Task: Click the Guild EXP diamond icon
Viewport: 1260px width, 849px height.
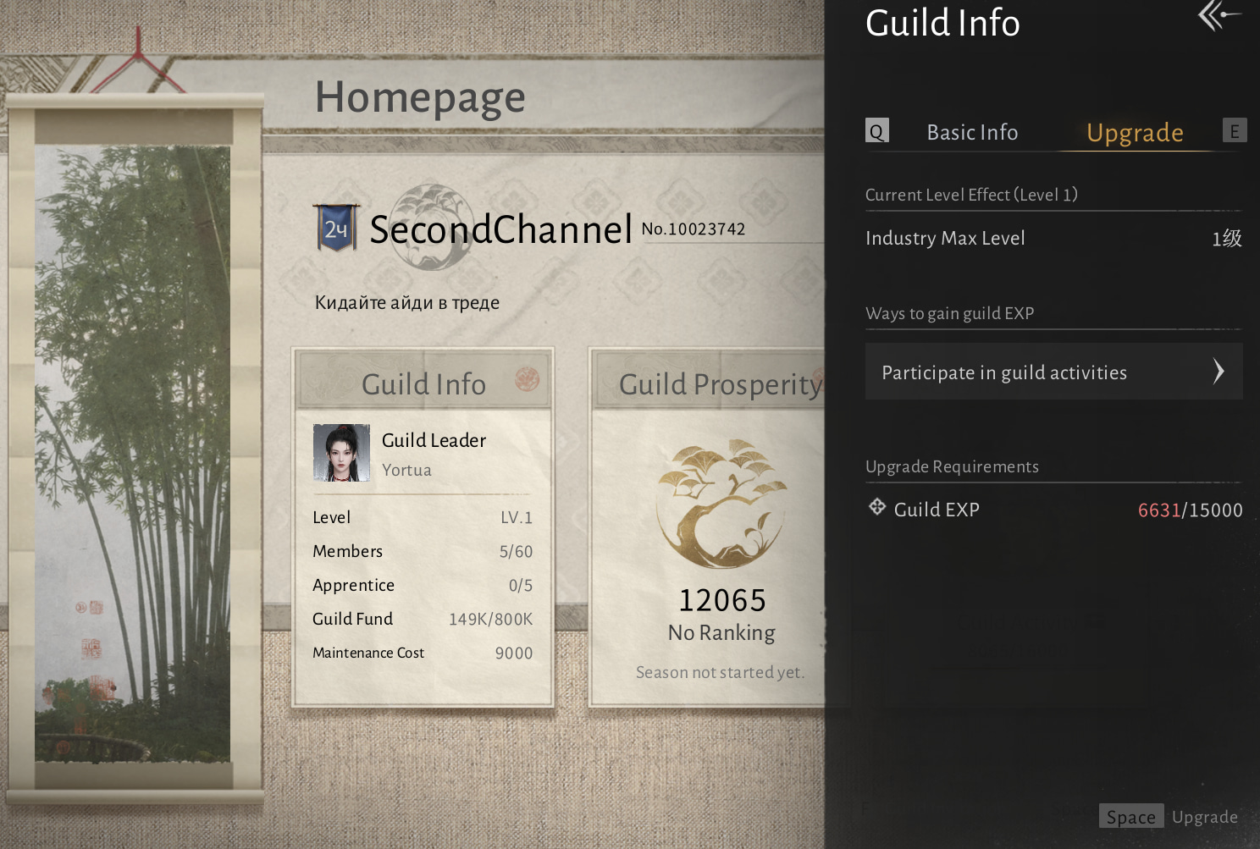Action: pos(877,507)
